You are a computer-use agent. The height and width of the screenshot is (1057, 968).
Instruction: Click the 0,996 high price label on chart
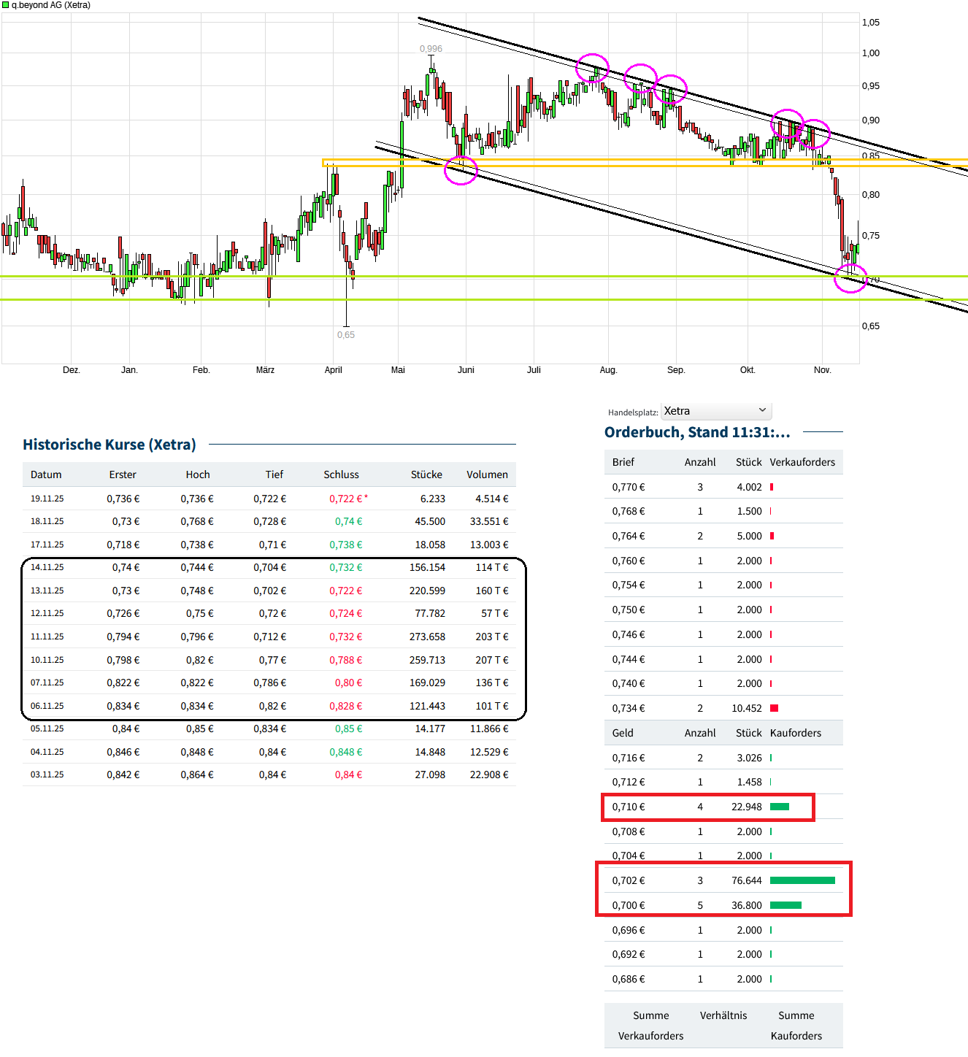[431, 49]
